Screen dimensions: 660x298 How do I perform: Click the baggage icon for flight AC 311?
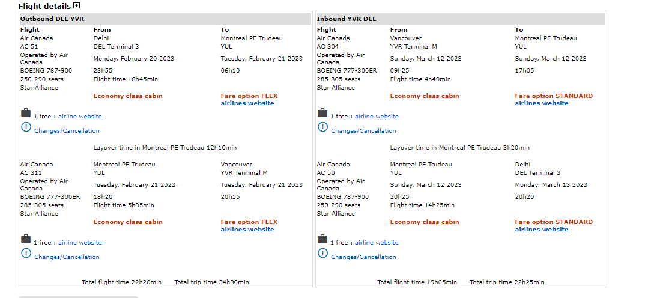tap(26, 239)
